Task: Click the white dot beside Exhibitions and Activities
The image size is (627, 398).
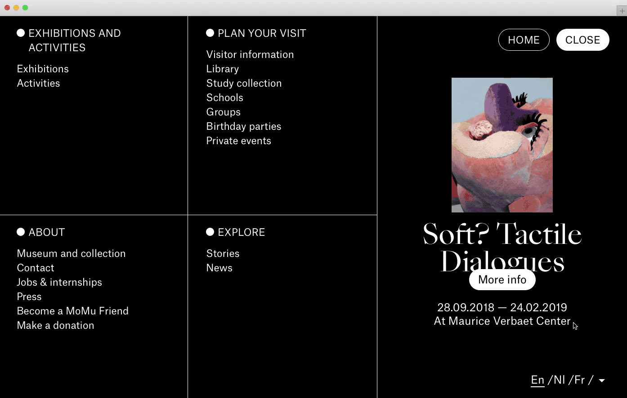Action: click(x=21, y=33)
